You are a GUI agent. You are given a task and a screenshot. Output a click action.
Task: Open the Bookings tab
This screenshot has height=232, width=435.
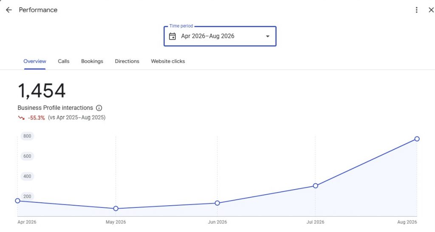tap(92, 61)
